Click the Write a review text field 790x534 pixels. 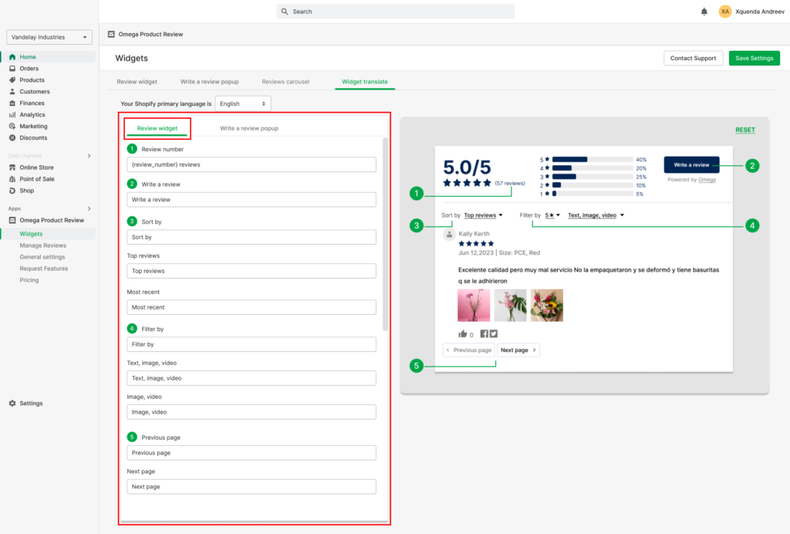point(252,200)
